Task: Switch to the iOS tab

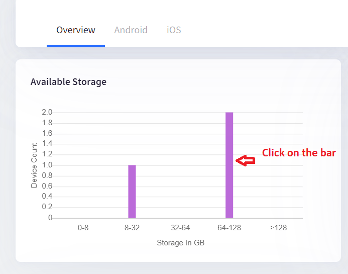Action: [x=174, y=30]
